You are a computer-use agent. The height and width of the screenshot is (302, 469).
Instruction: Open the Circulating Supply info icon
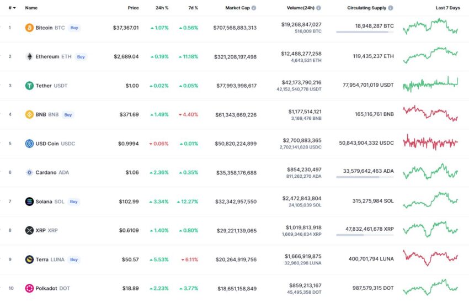391,8
